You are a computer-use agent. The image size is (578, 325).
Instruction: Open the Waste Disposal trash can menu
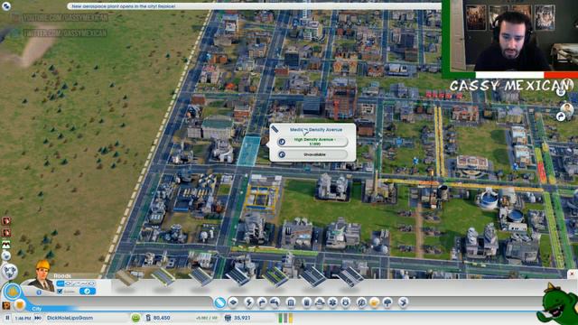pos(306,302)
